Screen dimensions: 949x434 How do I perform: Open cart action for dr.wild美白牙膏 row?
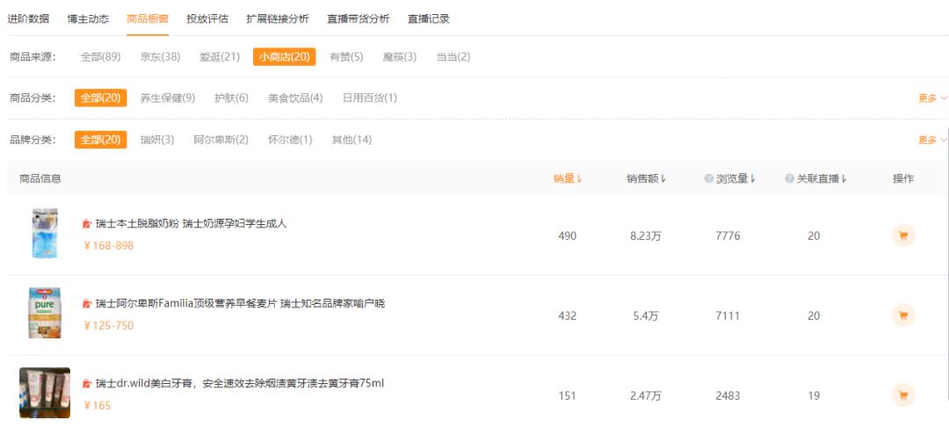pos(903,395)
